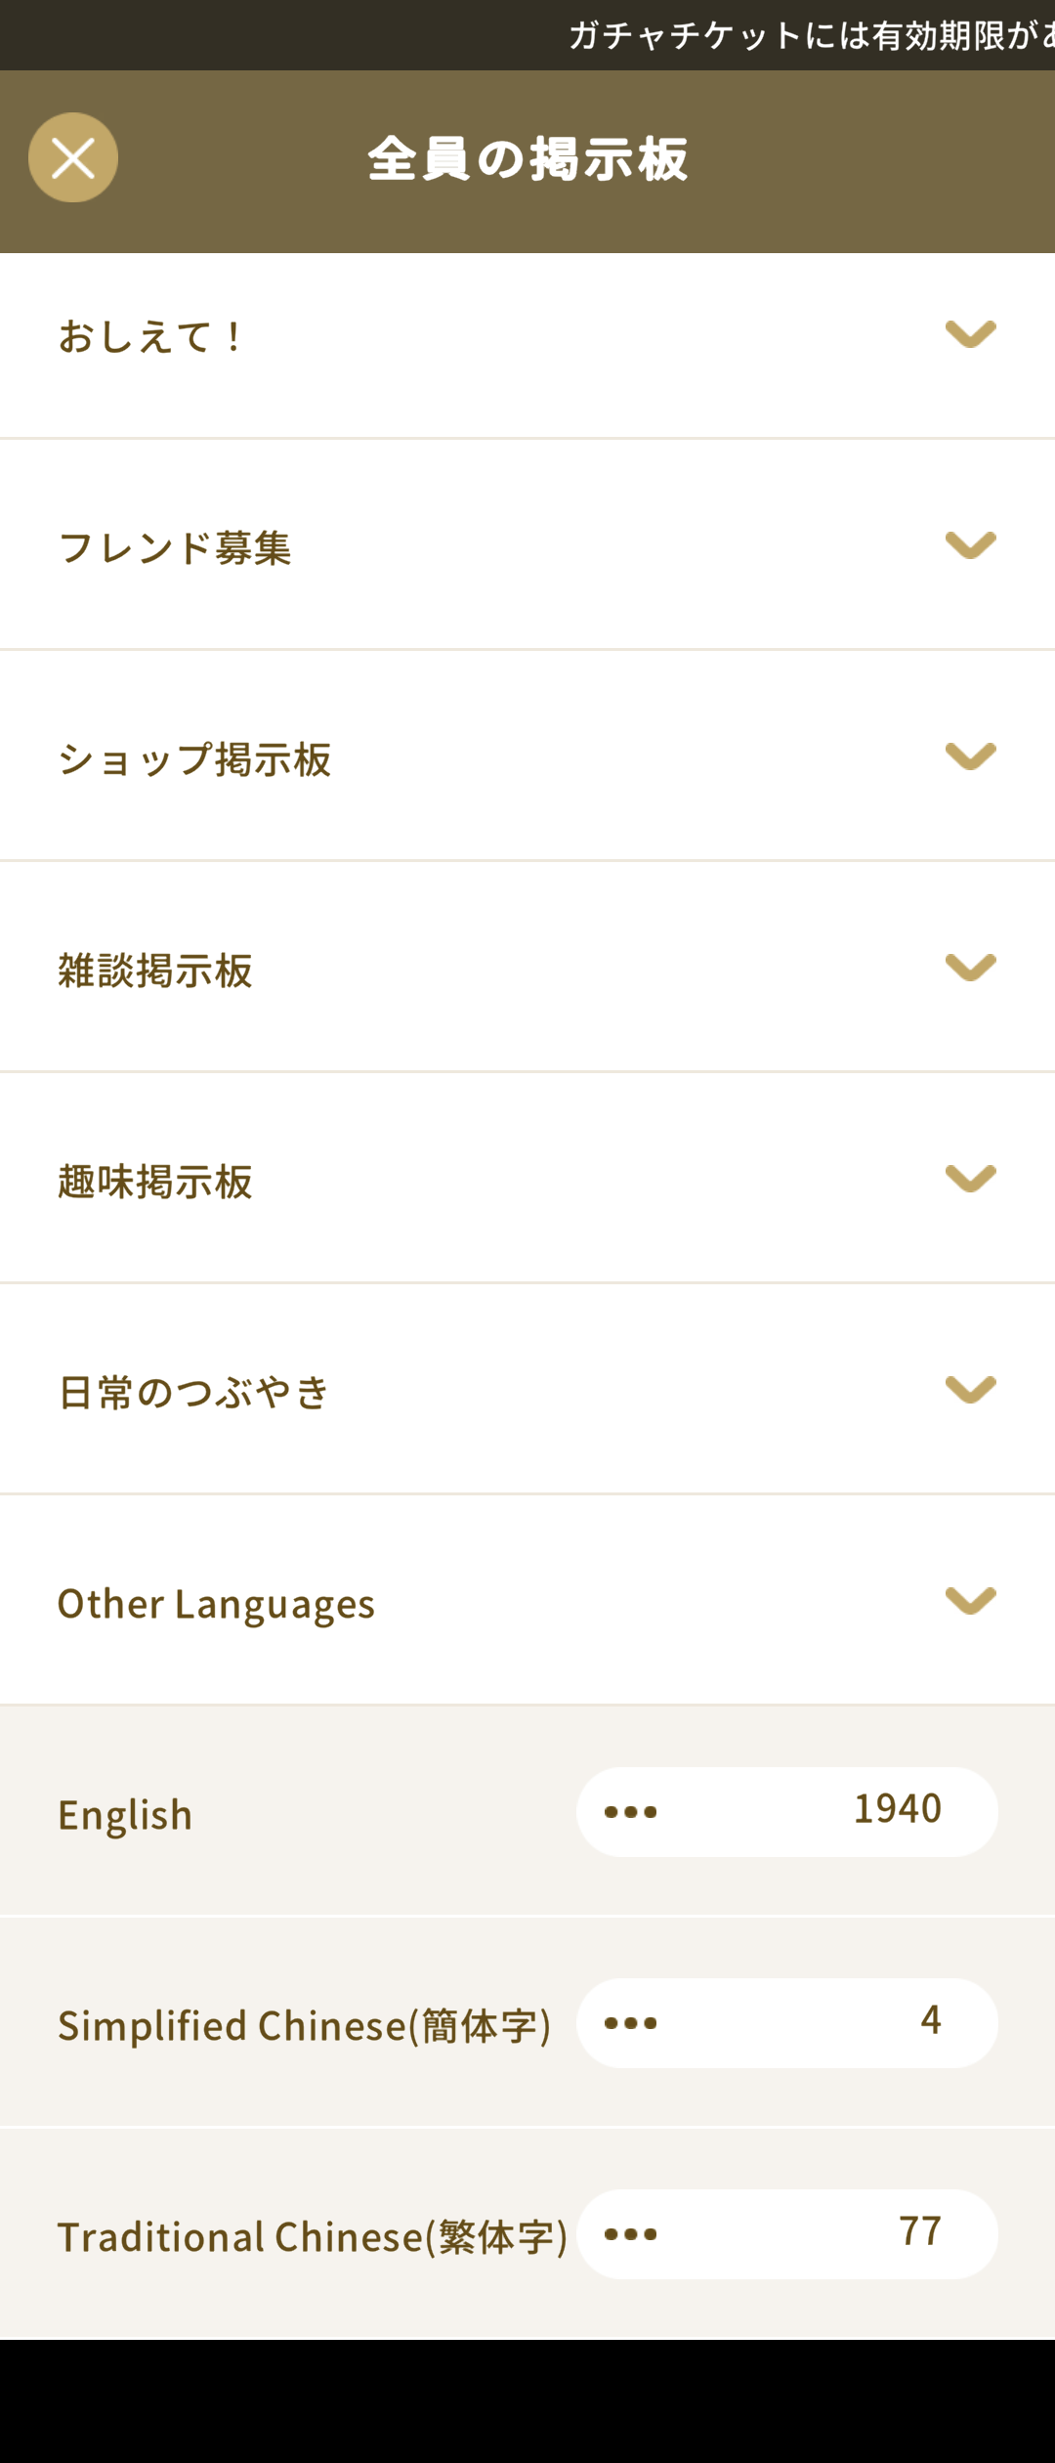Open the English board post counter

pos(787,1812)
